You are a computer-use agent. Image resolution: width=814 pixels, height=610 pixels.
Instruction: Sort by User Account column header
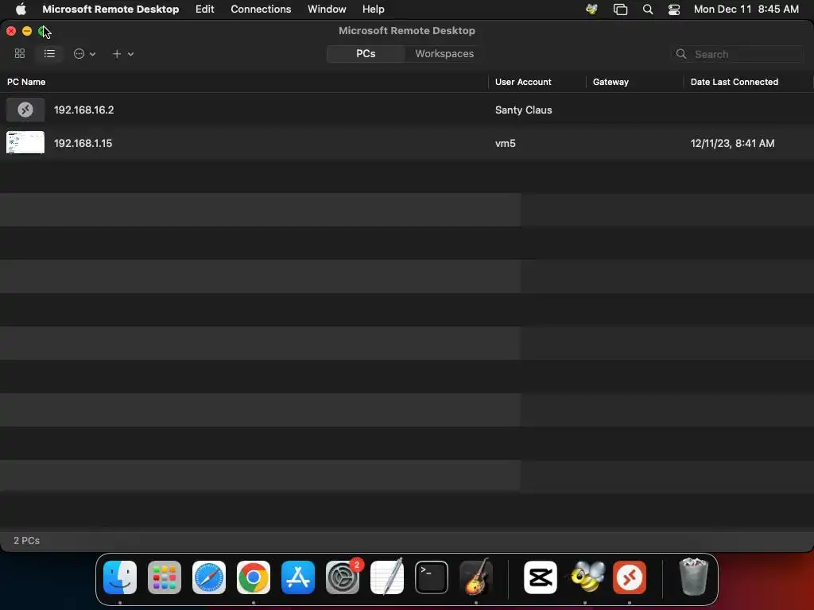(523, 82)
